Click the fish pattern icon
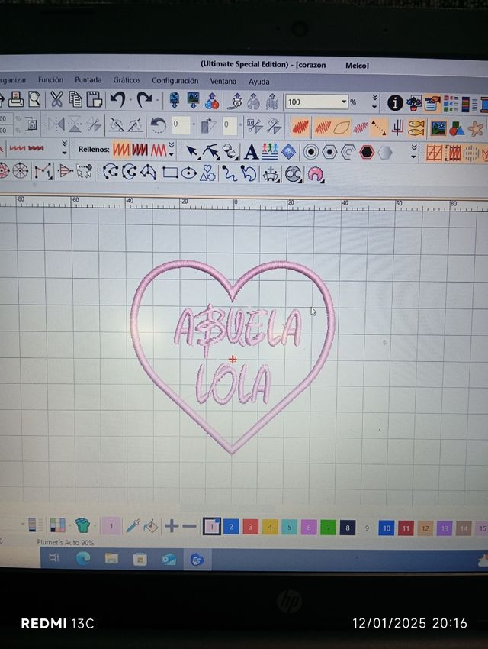 tap(416, 128)
